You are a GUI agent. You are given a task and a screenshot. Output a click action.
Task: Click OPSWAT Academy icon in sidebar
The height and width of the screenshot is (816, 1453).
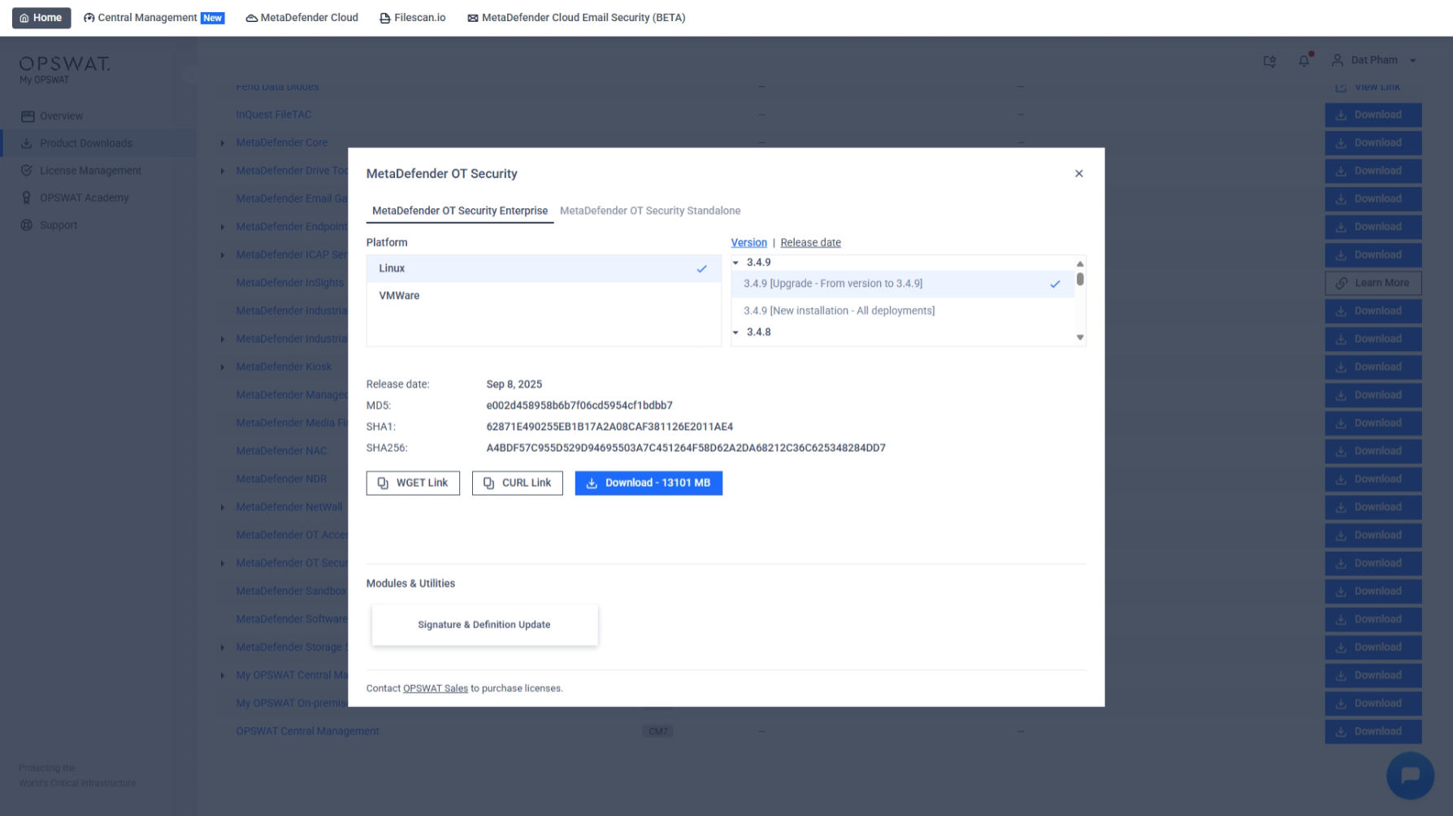click(27, 197)
